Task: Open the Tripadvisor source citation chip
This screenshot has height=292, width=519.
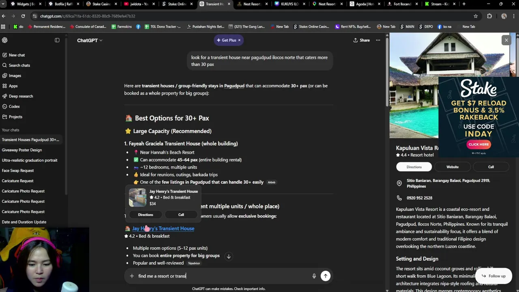Action: (x=194, y=263)
